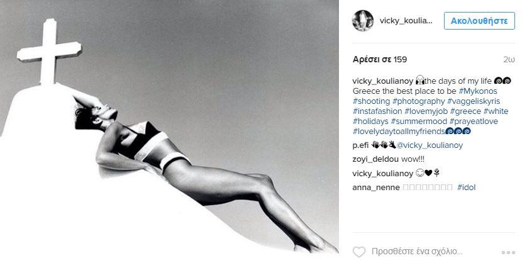
Task: Open the #instafashion hashtag
Action: (x=377, y=111)
